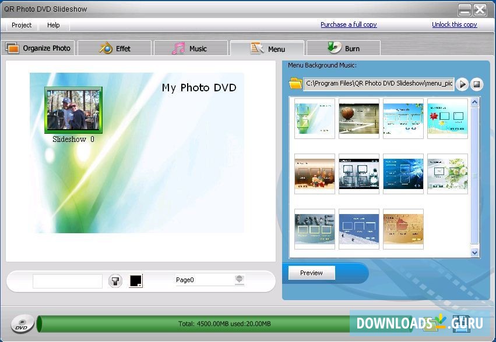Viewport: 496px width, 342px height.
Task: Open the color picker dropdown arrow
Action: pyautogui.click(x=140, y=286)
